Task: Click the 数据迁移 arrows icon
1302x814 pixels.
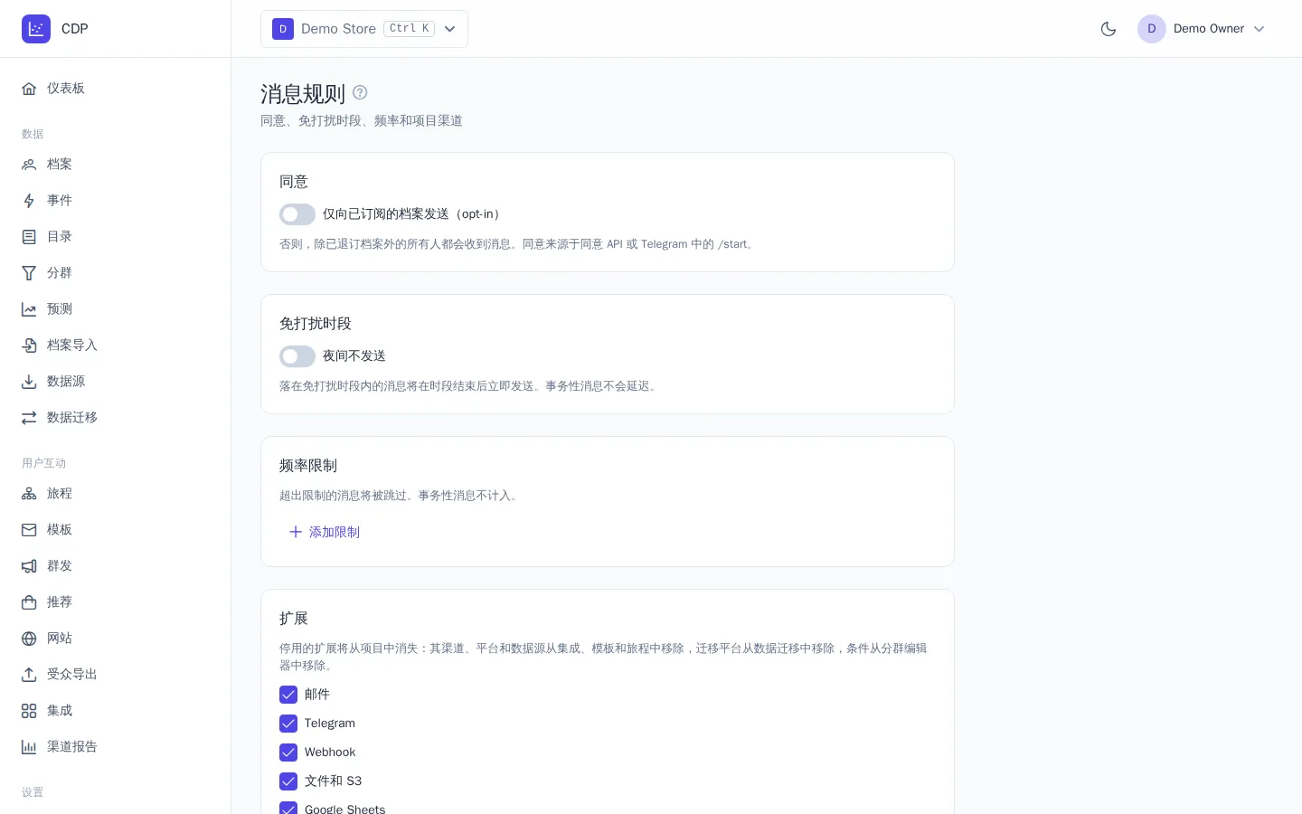Action: [29, 418]
